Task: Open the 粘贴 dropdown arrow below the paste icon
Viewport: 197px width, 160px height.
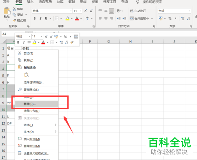Action: (7, 20)
